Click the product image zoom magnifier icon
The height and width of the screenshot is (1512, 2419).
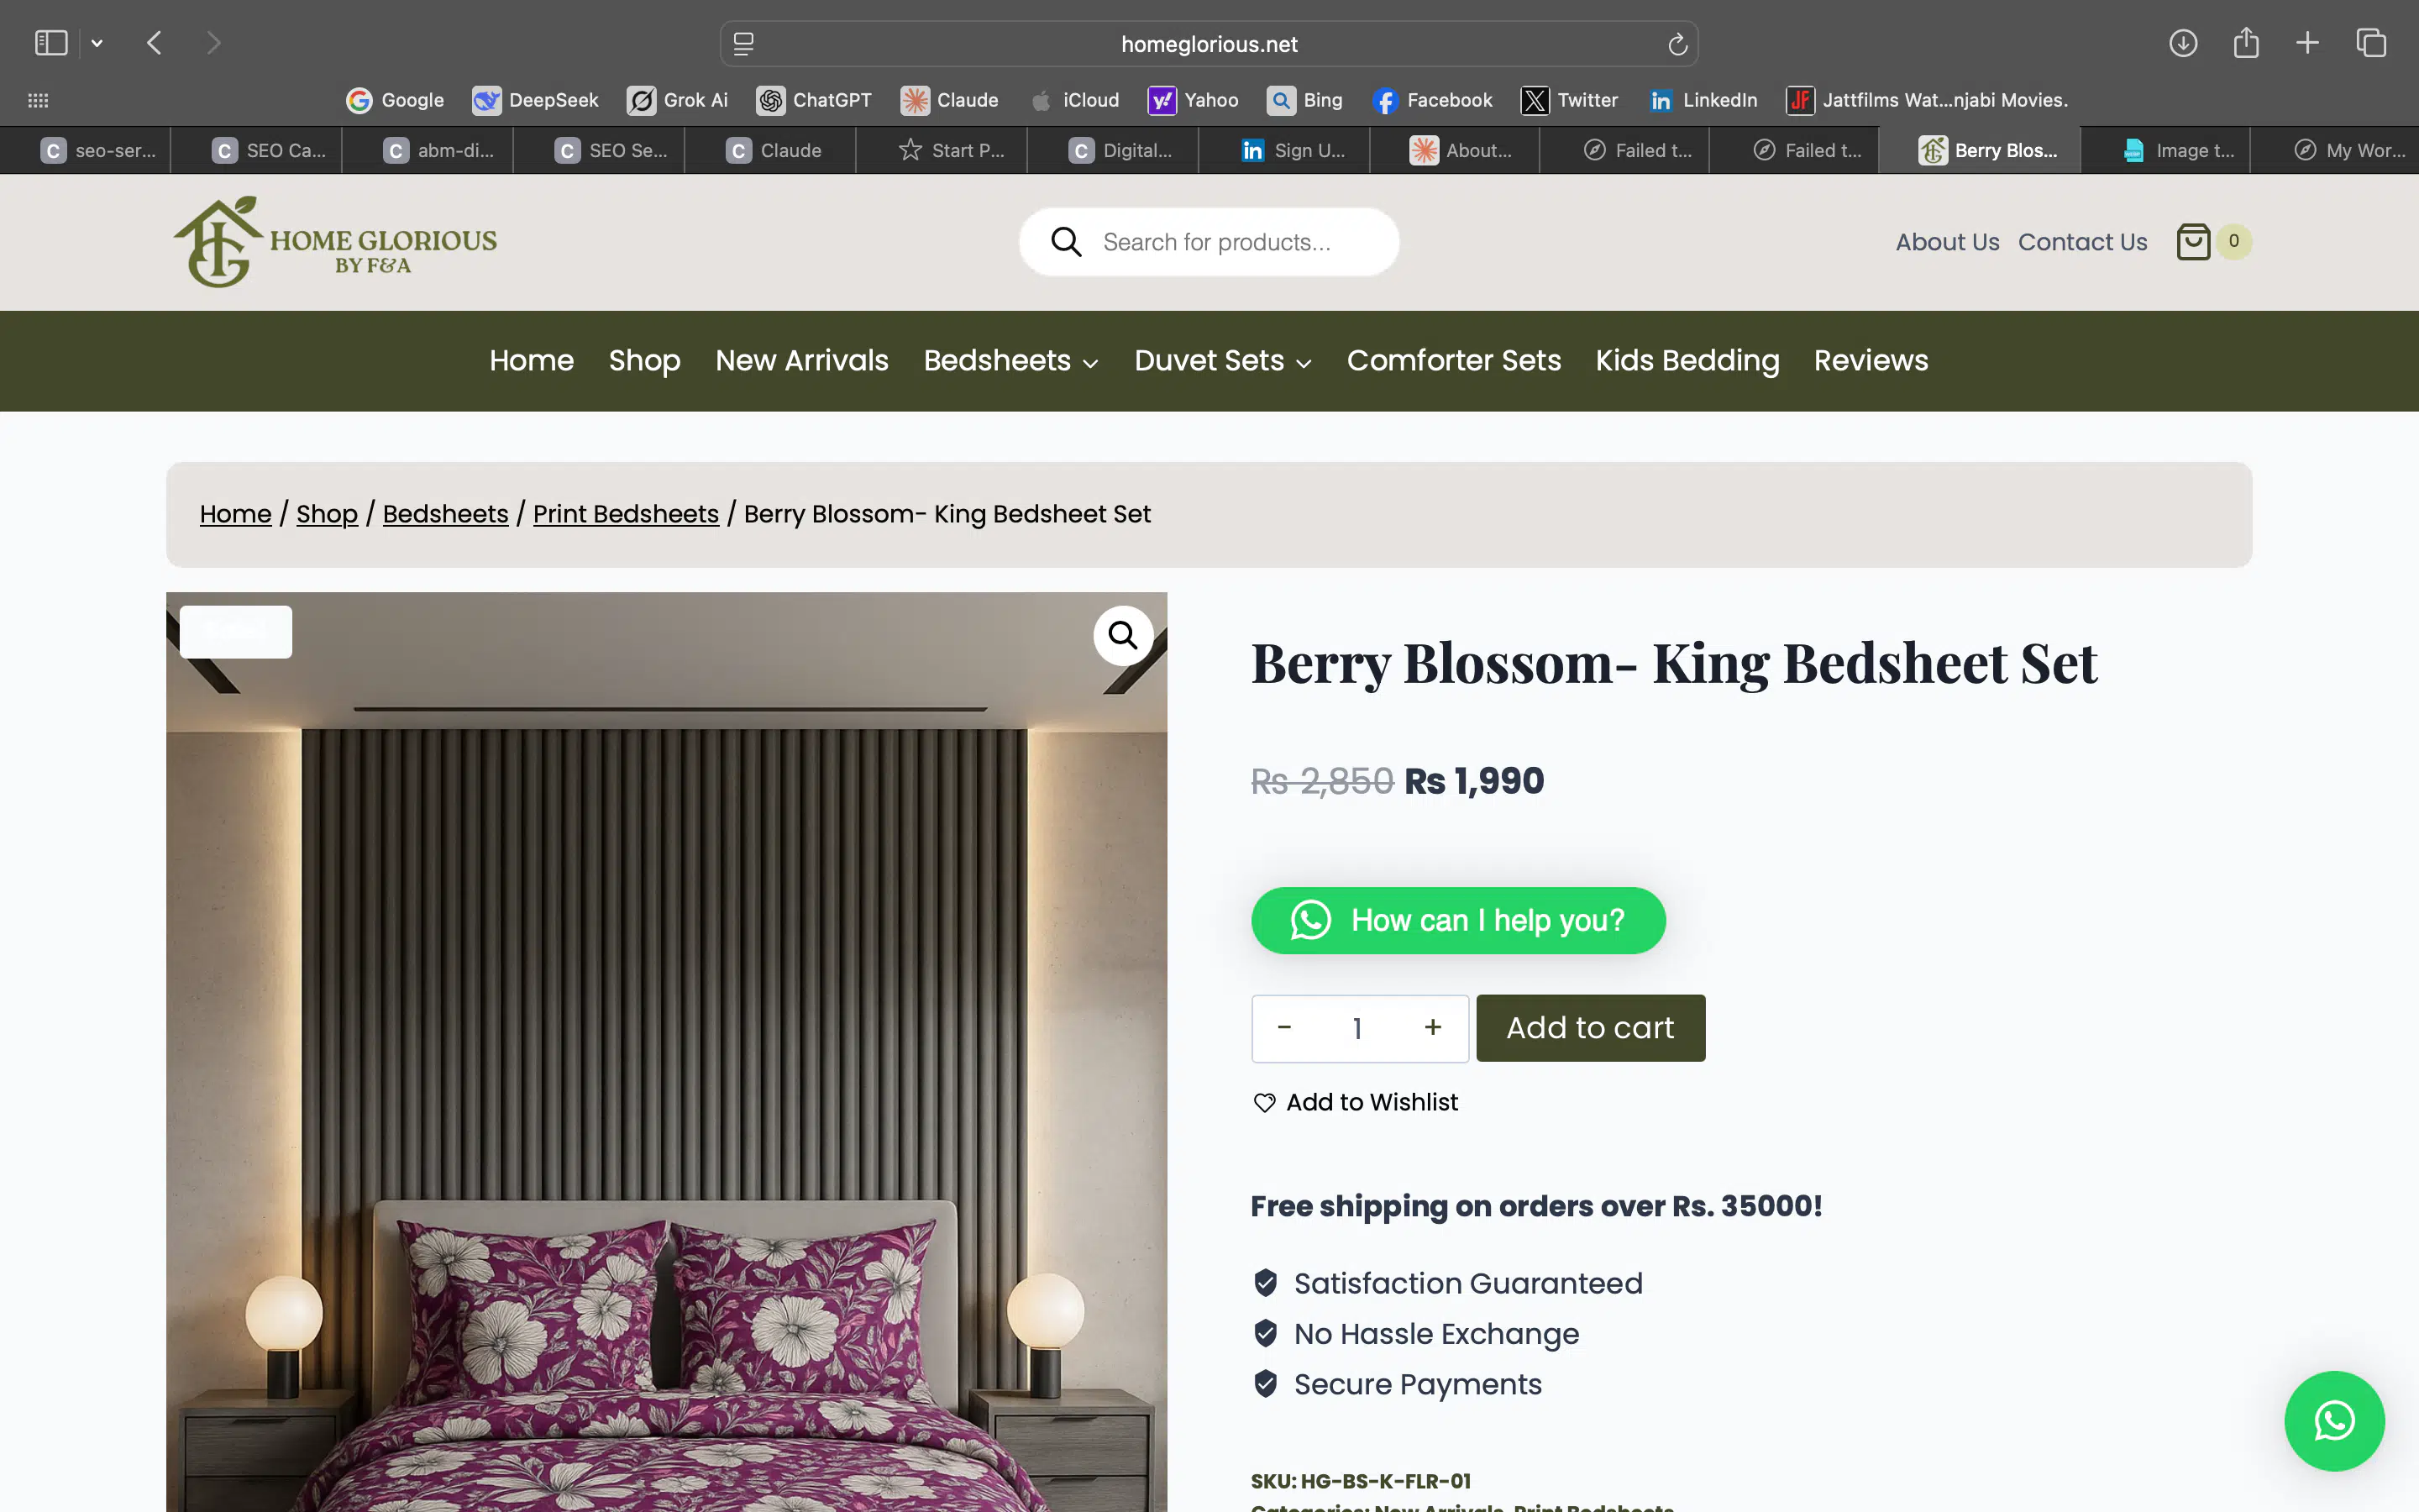point(1122,635)
